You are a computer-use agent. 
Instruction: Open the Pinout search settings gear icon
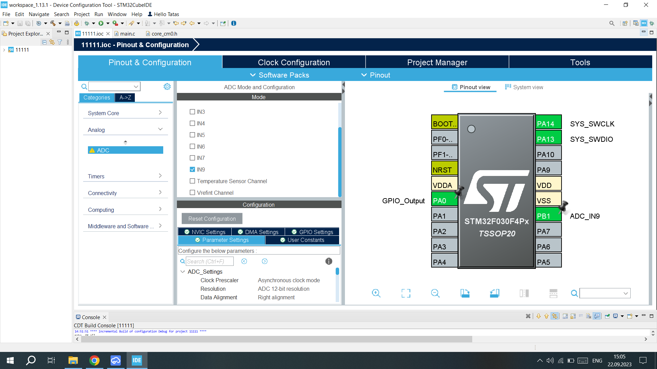(x=167, y=86)
